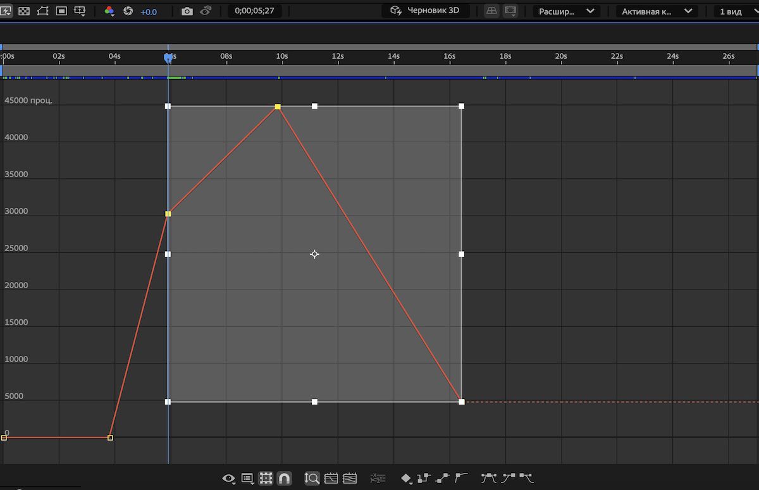Click Fit all graphs to view icon
This screenshot has height=490, width=759.
click(350, 479)
